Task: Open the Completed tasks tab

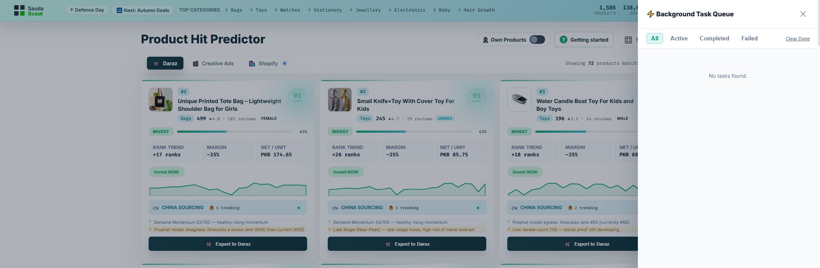Action: (714, 38)
